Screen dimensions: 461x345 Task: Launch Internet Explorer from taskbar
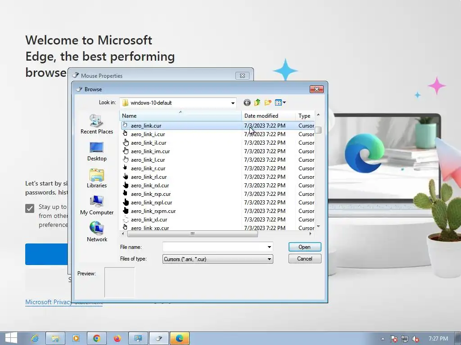[35, 338]
